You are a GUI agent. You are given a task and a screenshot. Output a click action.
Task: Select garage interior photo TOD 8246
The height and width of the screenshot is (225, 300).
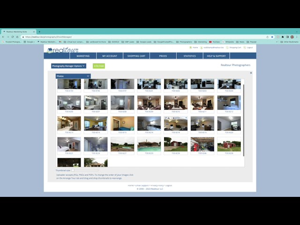point(202,144)
